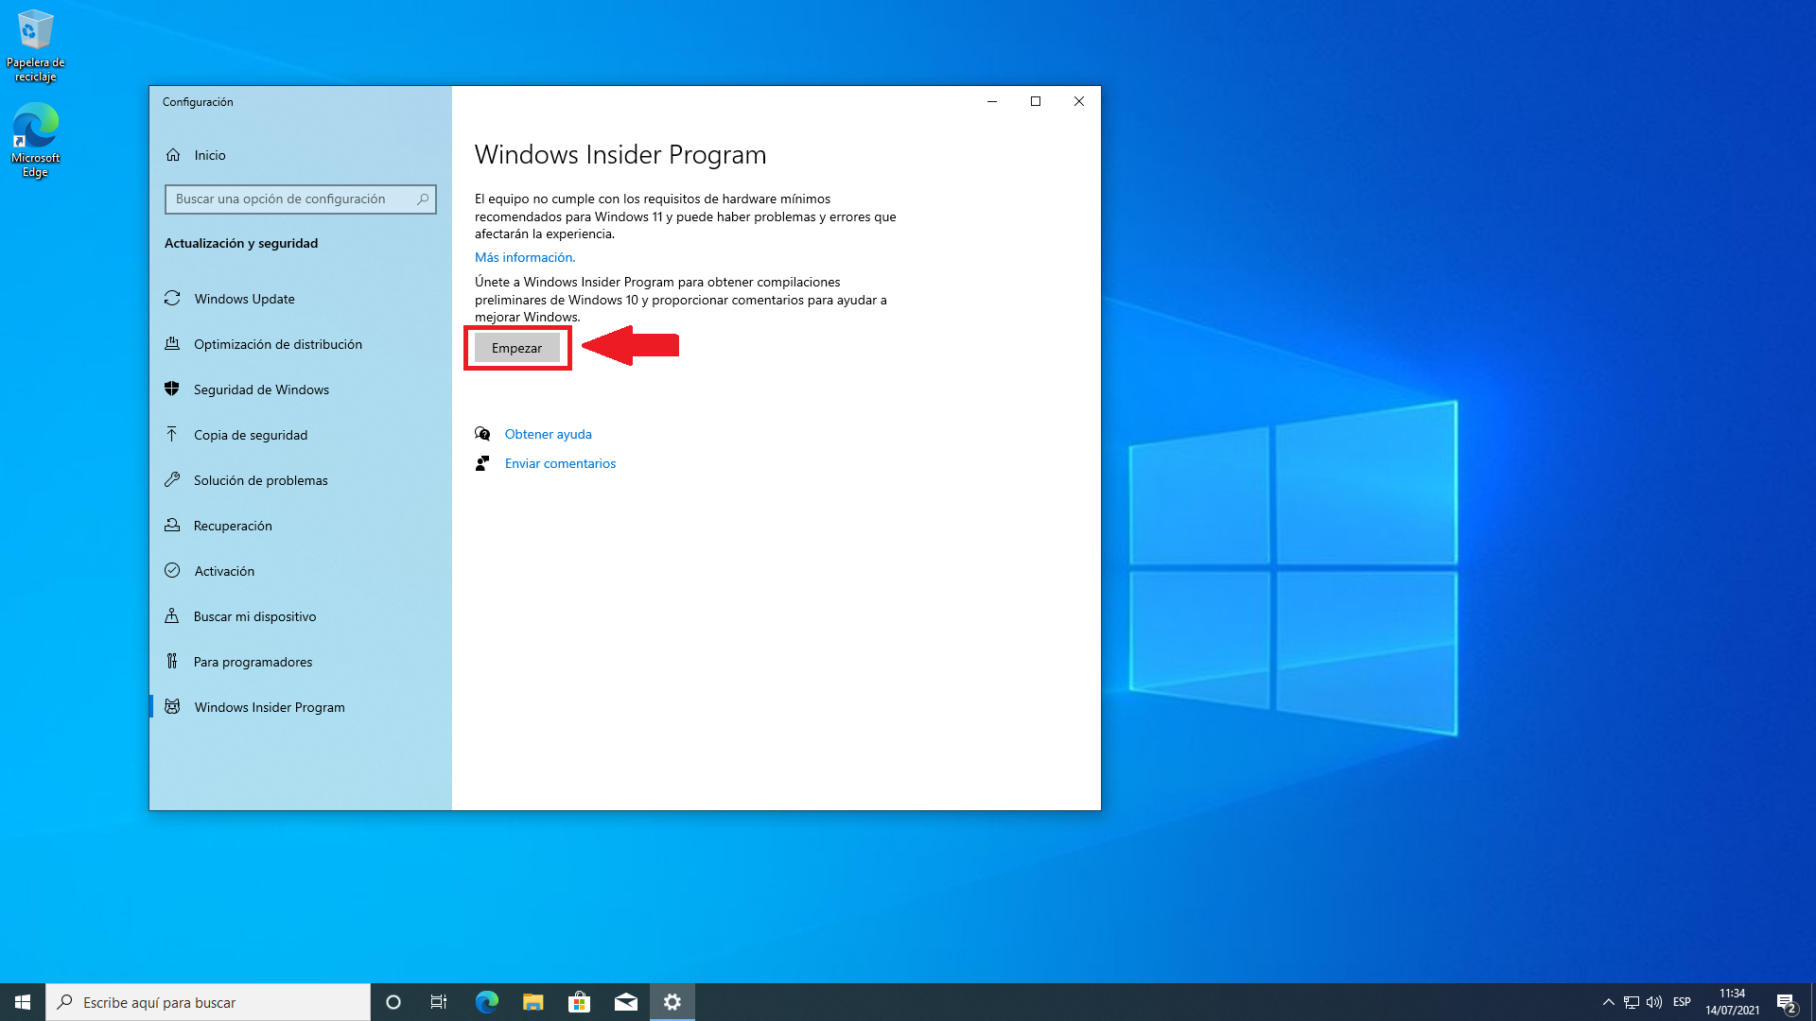Image resolution: width=1816 pixels, height=1021 pixels.
Task: Go to Inicio home icon
Action: point(173,155)
